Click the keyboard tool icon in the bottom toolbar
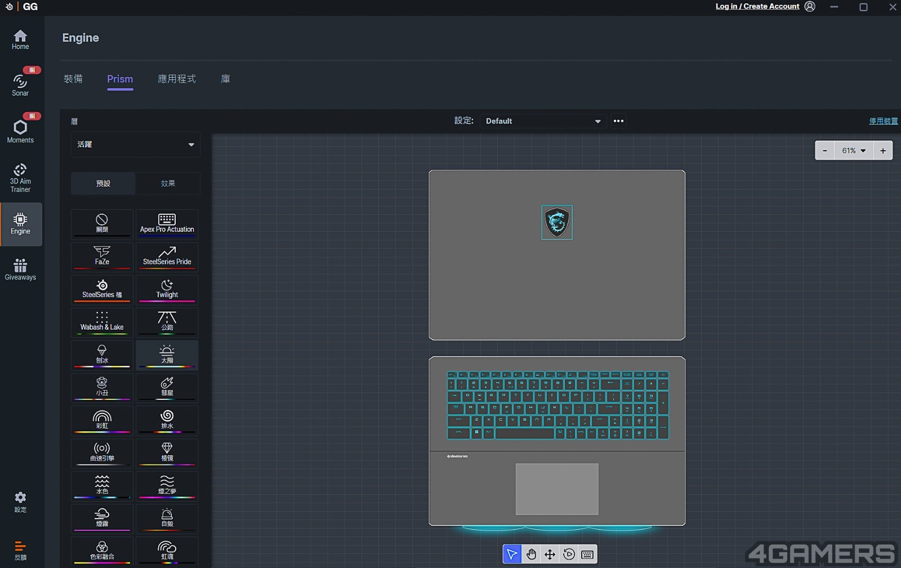 (587, 555)
